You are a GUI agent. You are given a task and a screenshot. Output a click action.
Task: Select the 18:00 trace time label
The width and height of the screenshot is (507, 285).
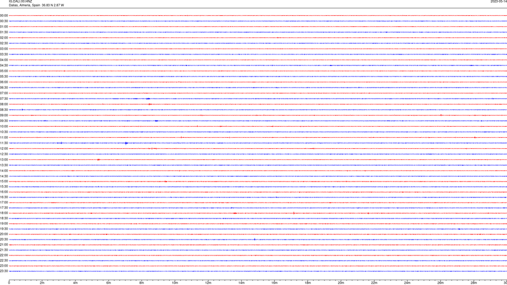4,213
